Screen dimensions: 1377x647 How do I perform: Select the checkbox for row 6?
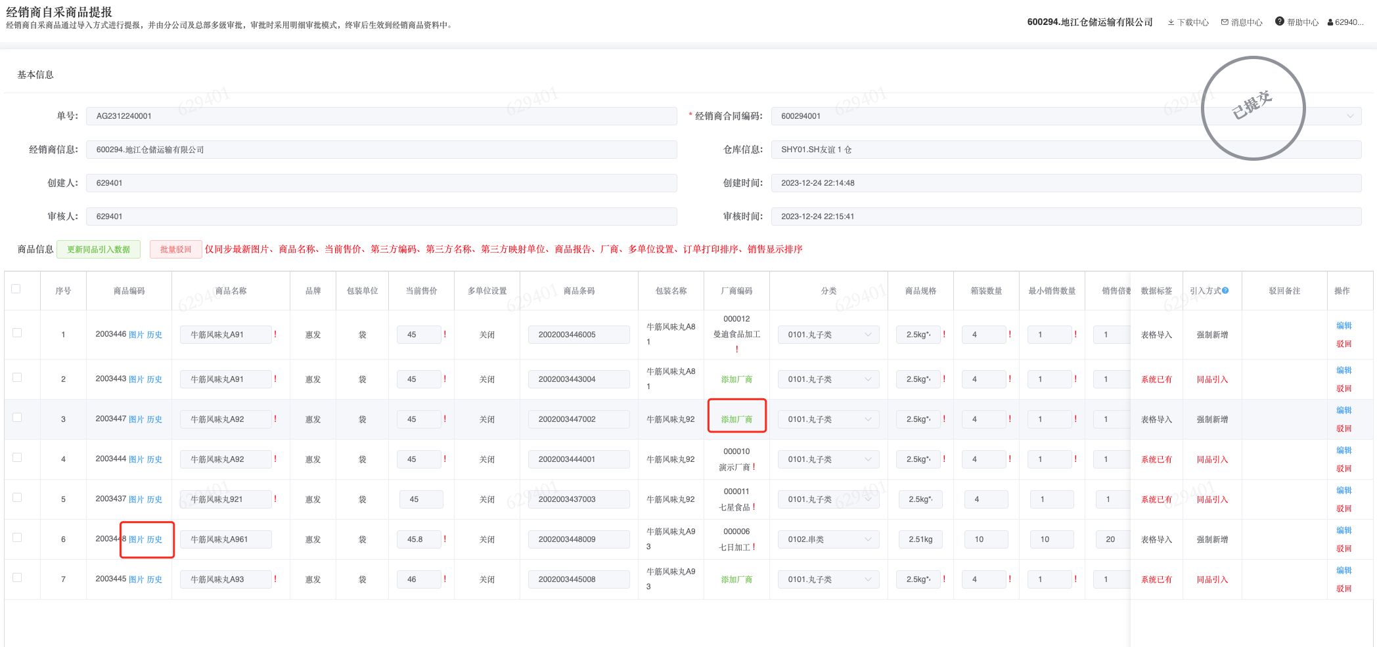click(17, 537)
